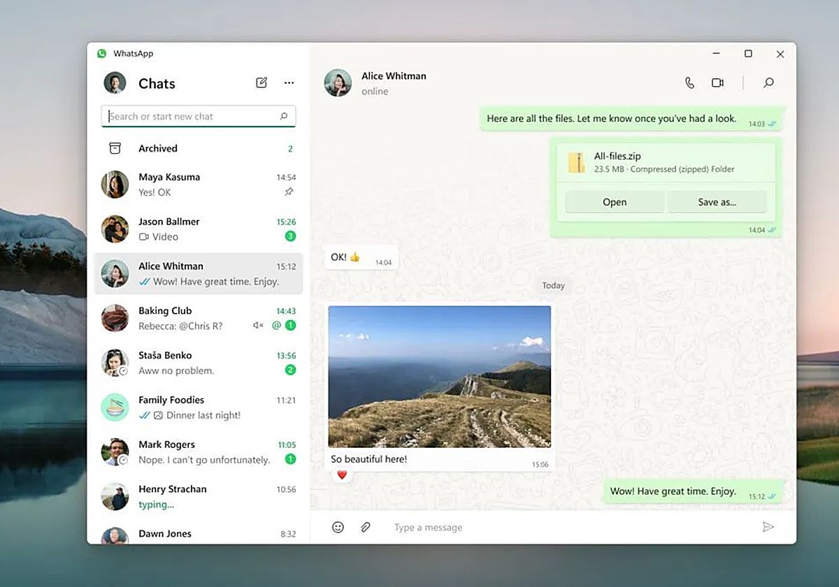This screenshot has height=587, width=839.
Task: Attach a file using the paperclip
Action: pyautogui.click(x=365, y=527)
